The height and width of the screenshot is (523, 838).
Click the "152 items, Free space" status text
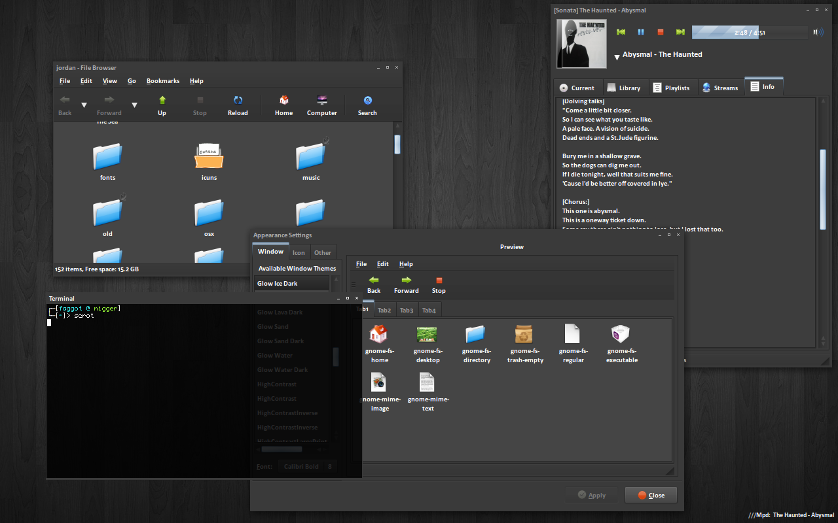(x=97, y=269)
